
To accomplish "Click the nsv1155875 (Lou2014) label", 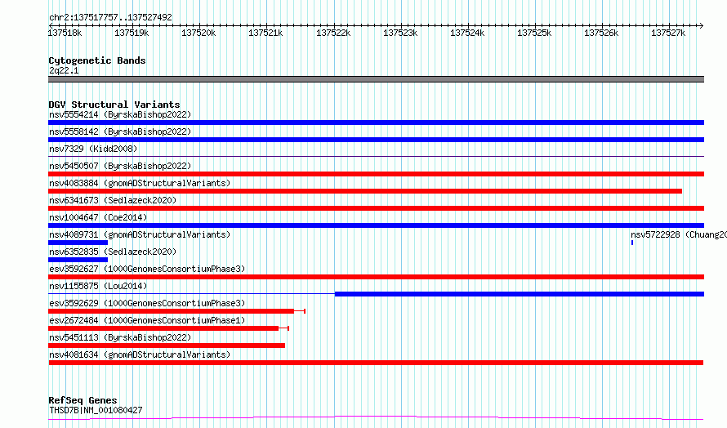I will point(98,286).
